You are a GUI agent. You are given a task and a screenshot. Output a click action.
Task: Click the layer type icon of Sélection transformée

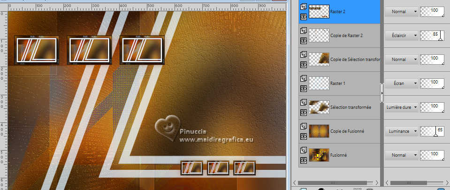coord(303,102)
